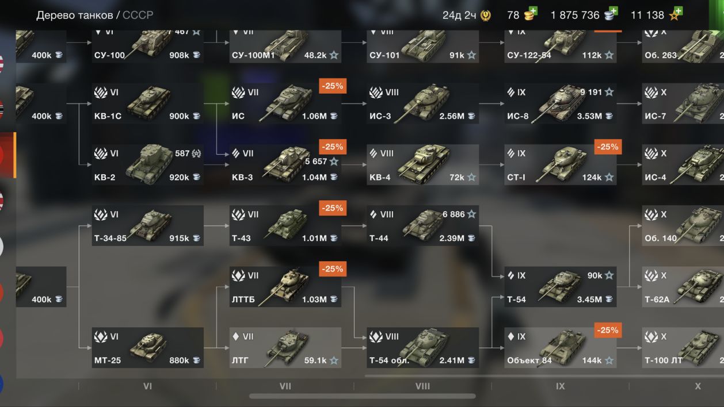This screenshot has width=724, height=407.
Task: Open the ИС-8 tank node
Action: [x=560, y=103]
